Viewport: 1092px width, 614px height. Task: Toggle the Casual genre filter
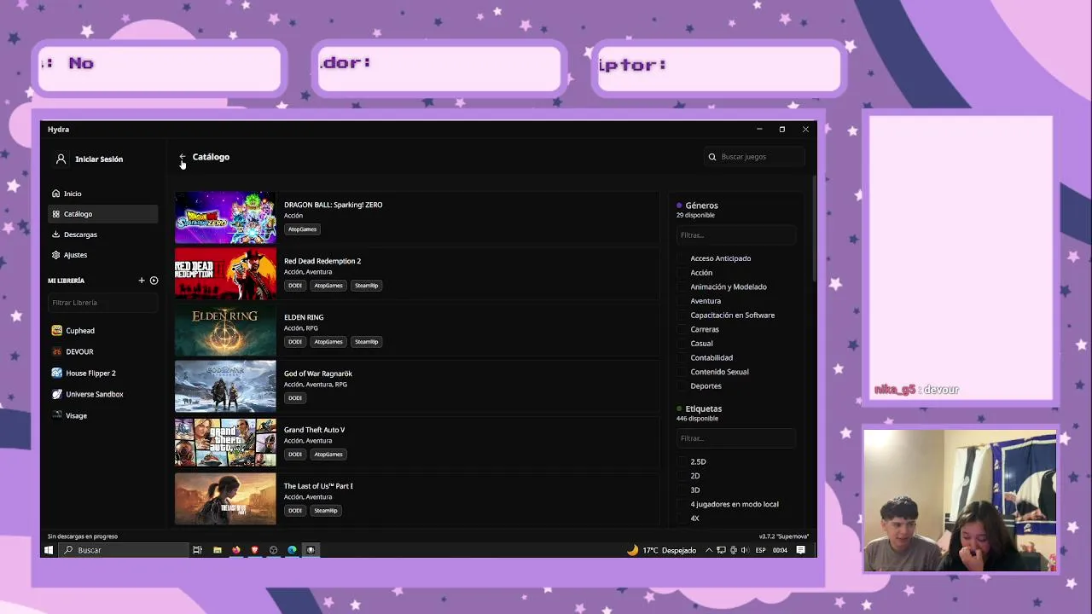coord(682,344)
